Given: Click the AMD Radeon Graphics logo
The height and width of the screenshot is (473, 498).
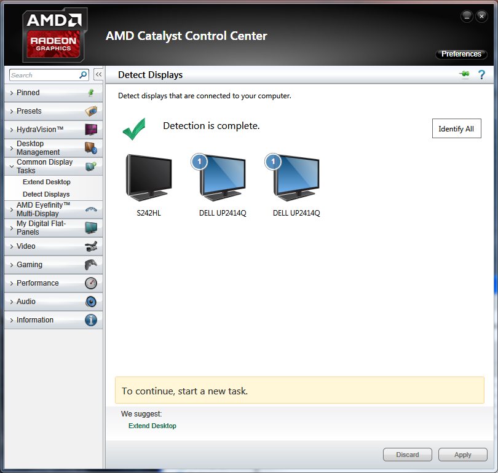Looking at the screenshot, I should click(55, 35).
